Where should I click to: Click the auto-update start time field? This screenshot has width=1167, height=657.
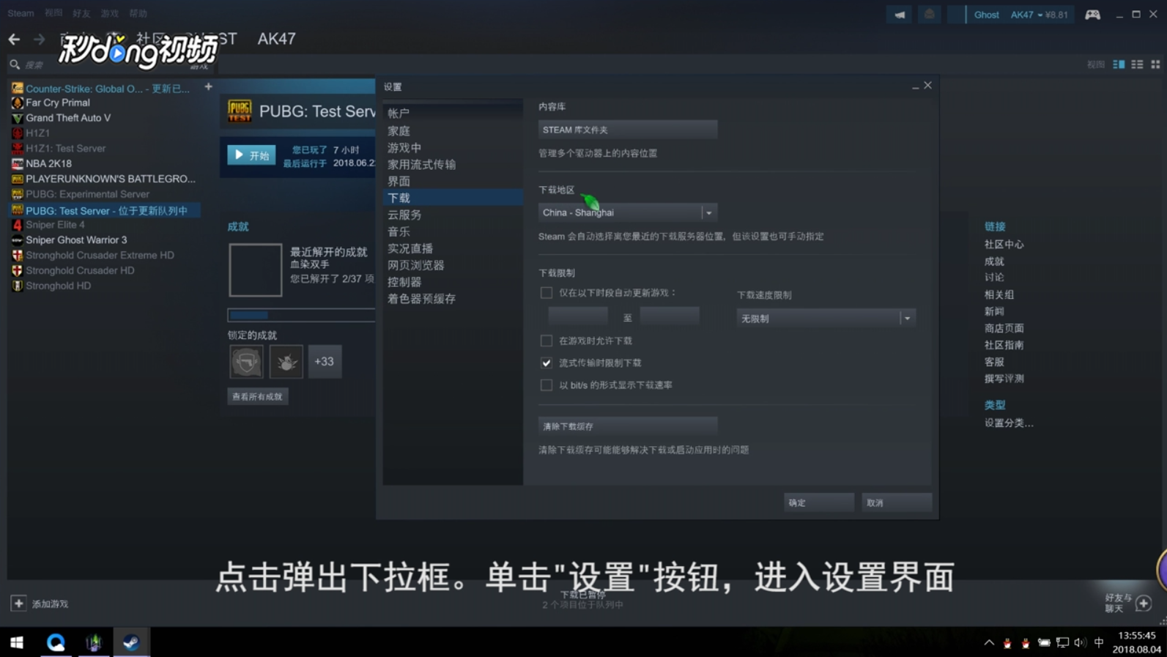coord(578,316)
